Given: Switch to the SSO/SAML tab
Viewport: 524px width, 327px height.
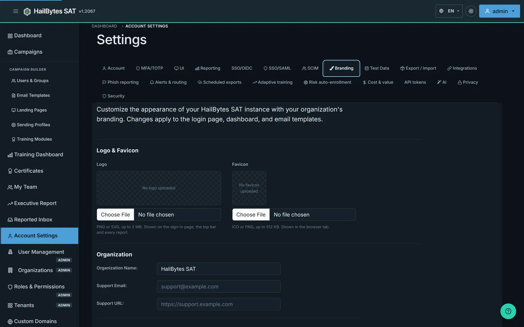Looking at the screenshot, I should (x=277, y=68).
